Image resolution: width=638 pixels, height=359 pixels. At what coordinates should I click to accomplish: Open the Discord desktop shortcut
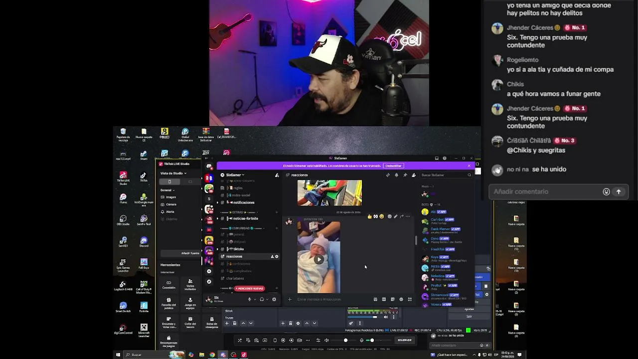144,242
